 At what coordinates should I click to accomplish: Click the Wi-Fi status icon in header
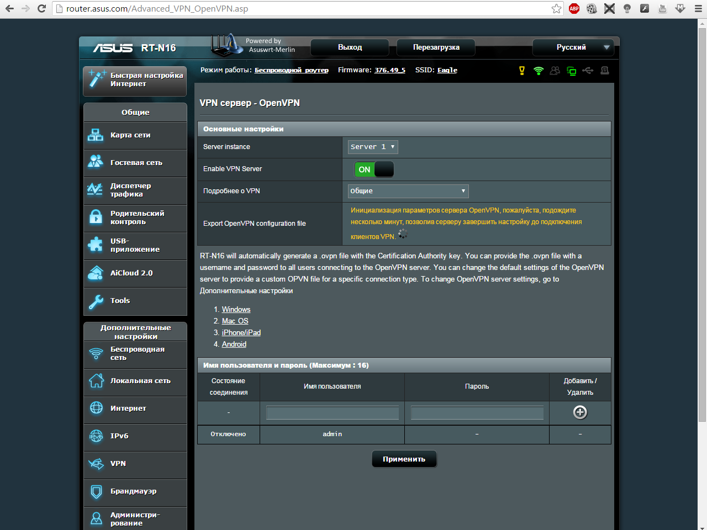pos(539,71)
